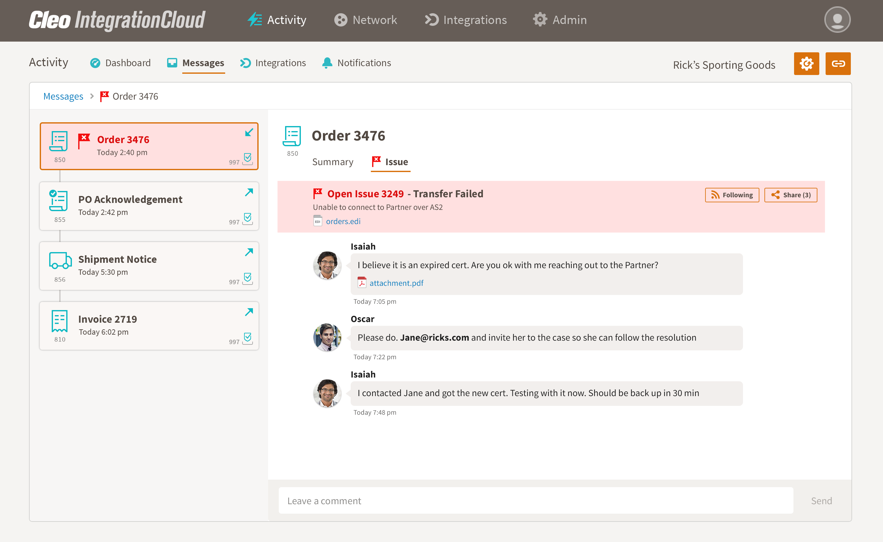Select the Issue tab on Order 3476
Viewport: 883px width, 542px height.
pyautogui.click(x=395, y=162)
